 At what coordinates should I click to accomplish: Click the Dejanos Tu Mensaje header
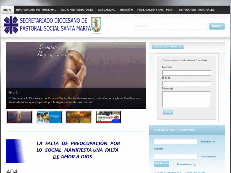coord(167,47)
